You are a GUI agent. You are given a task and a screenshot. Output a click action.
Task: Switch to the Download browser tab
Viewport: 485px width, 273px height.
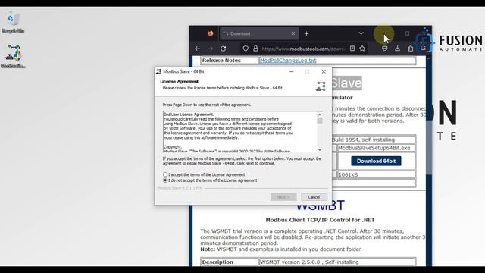point(259,33)
